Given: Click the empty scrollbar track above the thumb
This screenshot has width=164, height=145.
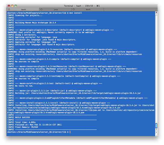Looking at the screenshot, I should (156, 68).
